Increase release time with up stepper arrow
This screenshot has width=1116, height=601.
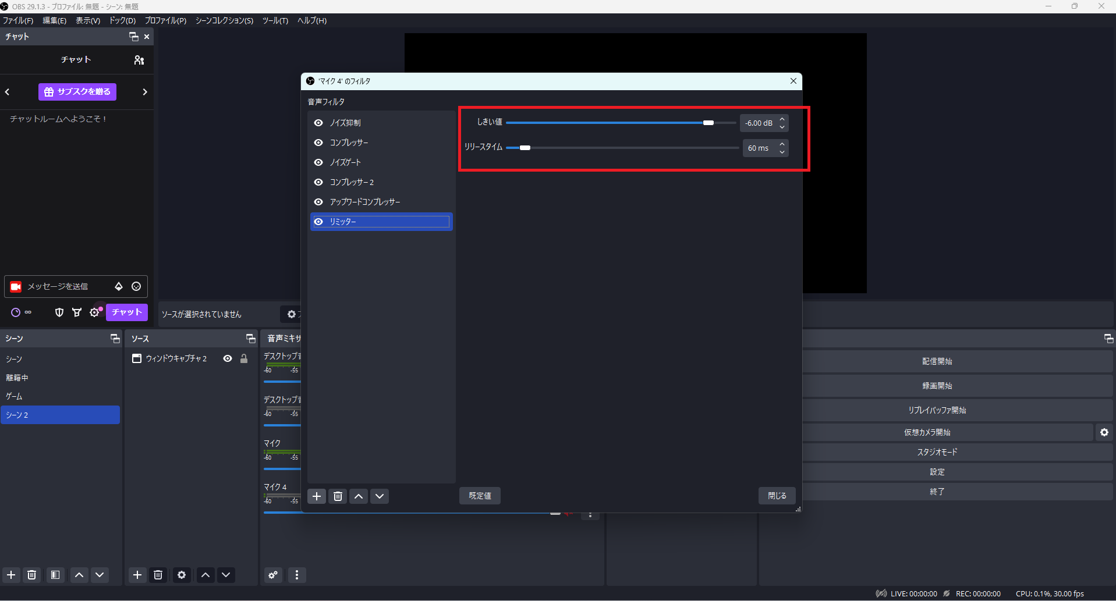[x=782, y=144]
